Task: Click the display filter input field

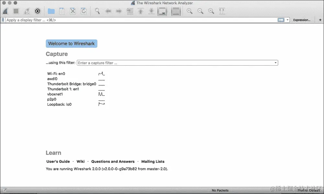Action: [x=141, y=20]
